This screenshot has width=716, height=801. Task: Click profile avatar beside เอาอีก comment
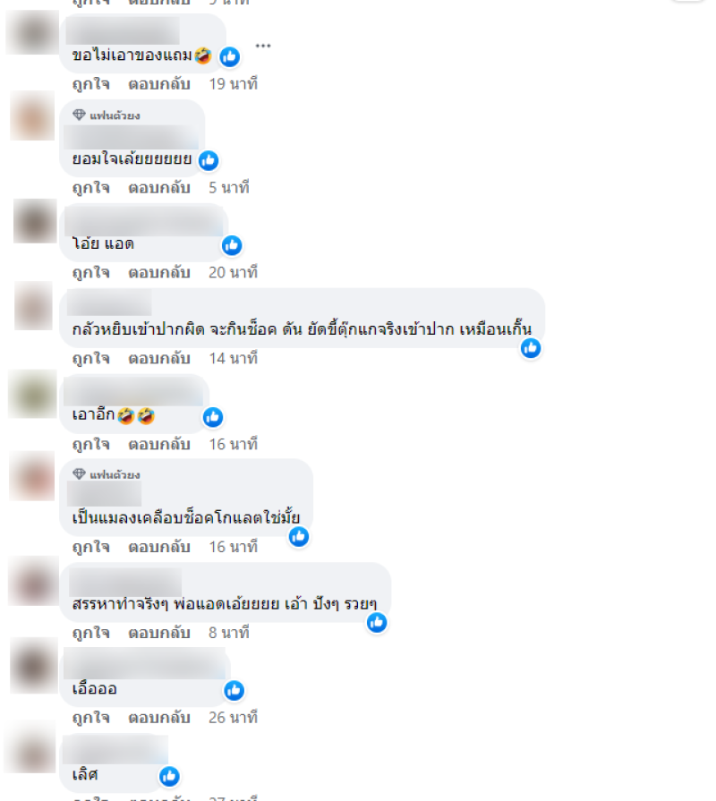32,395
